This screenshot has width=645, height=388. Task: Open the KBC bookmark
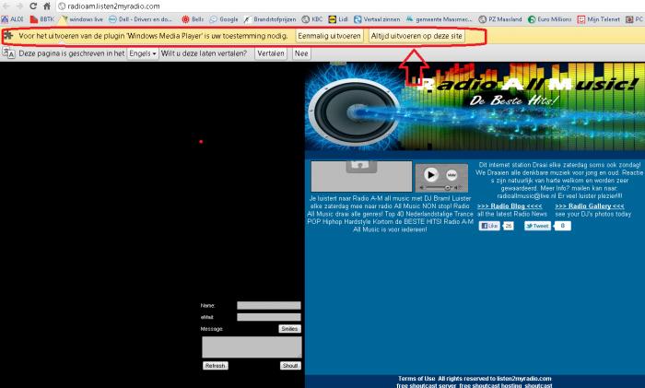click(x=312, y=19)
